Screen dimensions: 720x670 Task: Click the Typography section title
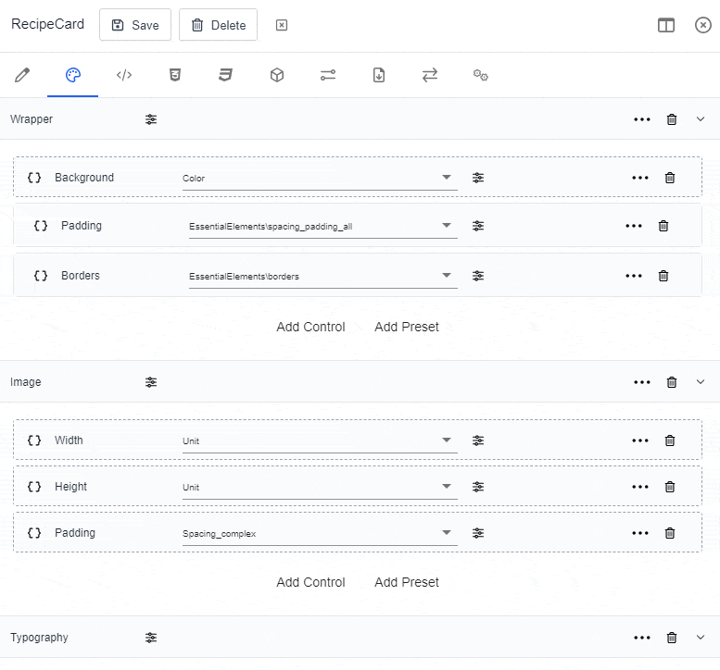(x=39, y=638)
